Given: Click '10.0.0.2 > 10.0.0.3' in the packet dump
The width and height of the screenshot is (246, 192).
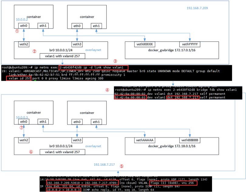Looking at the screenshot, I should 64,190.
